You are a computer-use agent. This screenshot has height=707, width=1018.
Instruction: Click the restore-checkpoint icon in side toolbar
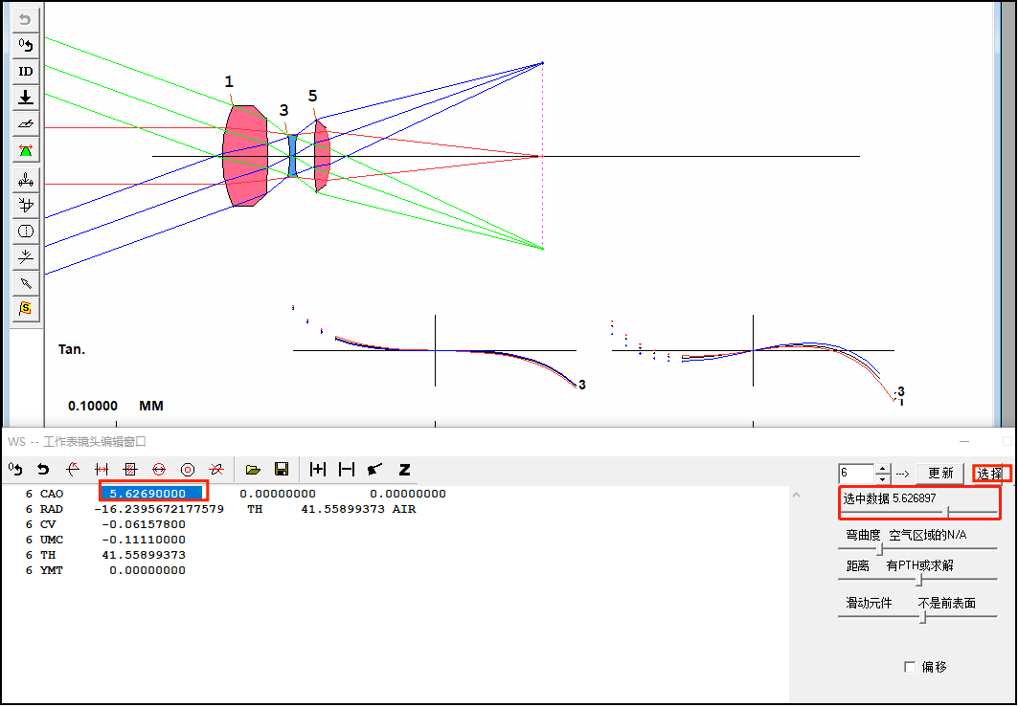[25, 45]
